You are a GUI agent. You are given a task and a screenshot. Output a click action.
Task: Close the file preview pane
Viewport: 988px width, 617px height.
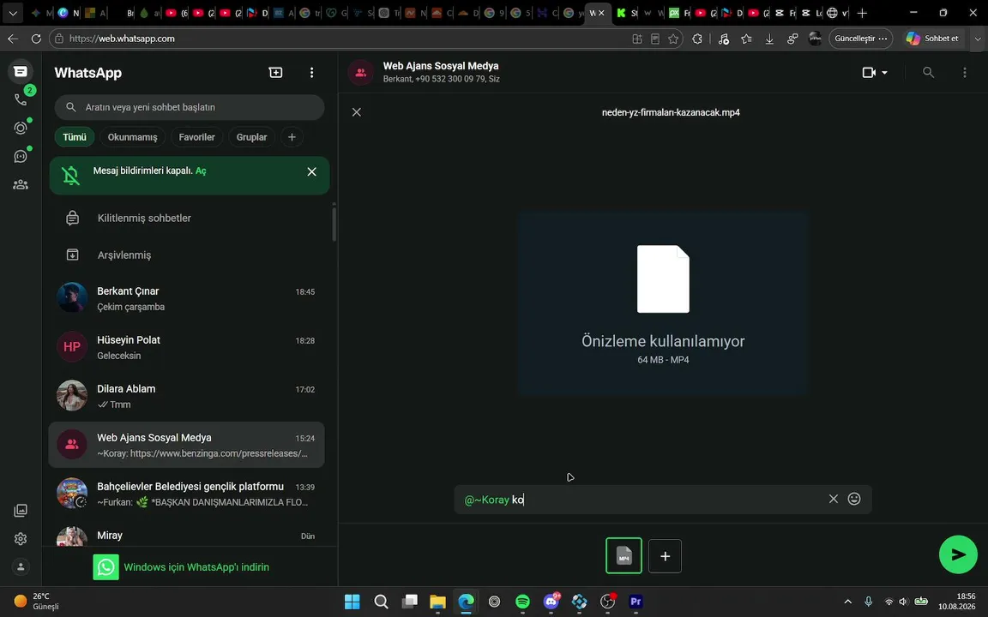point(357,112)
